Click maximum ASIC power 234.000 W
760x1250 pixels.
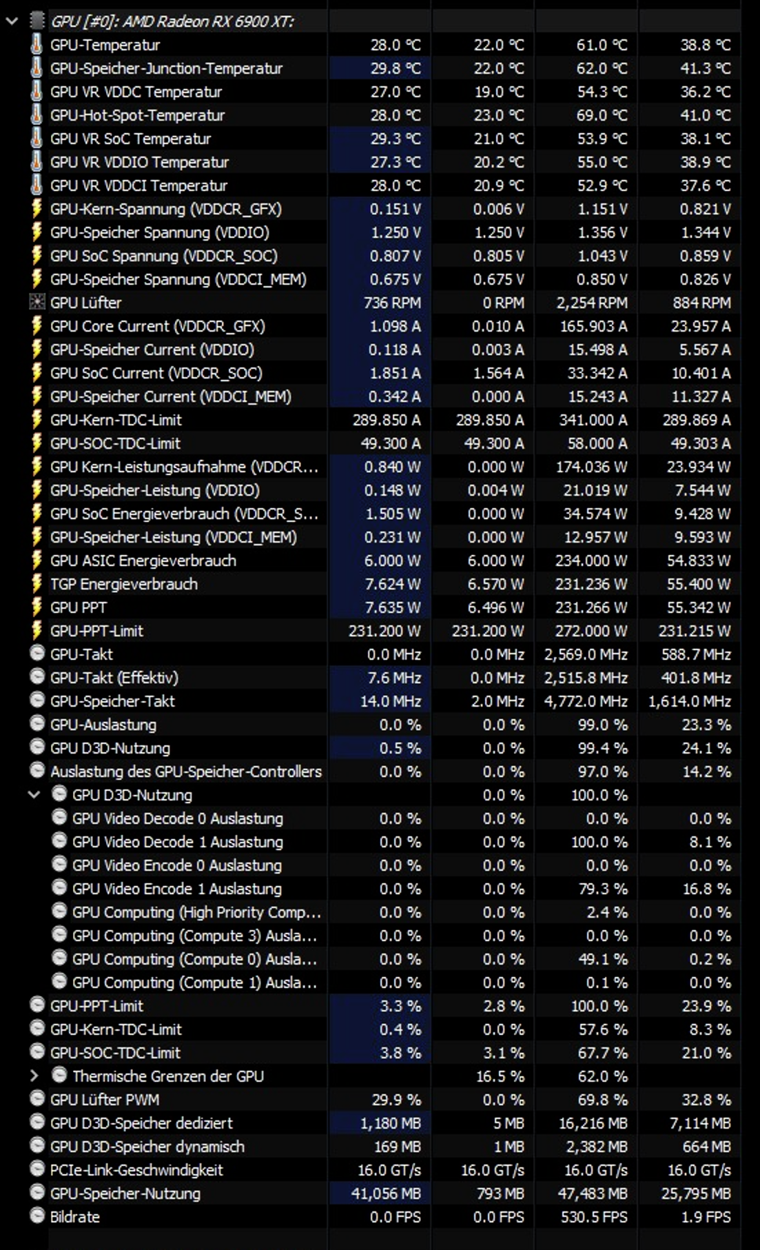591,561
